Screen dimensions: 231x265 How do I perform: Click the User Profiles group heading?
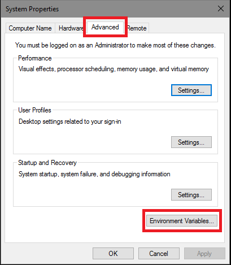click(34, 110)
